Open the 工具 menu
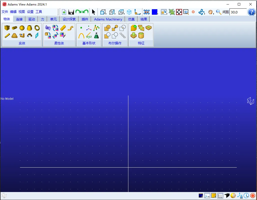257x200 pixels. 39,12
